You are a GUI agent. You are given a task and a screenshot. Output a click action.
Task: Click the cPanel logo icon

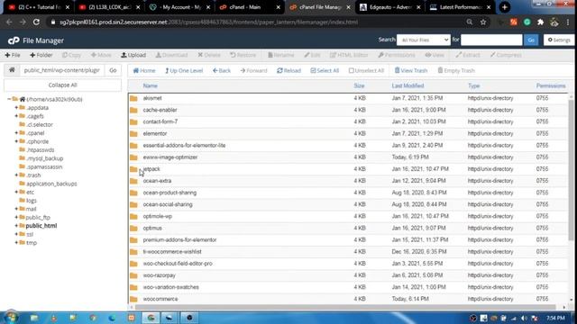(x=14, y=40)
